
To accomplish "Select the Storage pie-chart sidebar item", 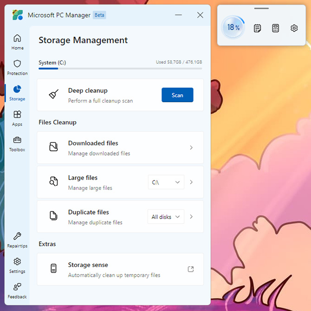I will [17, 93].
